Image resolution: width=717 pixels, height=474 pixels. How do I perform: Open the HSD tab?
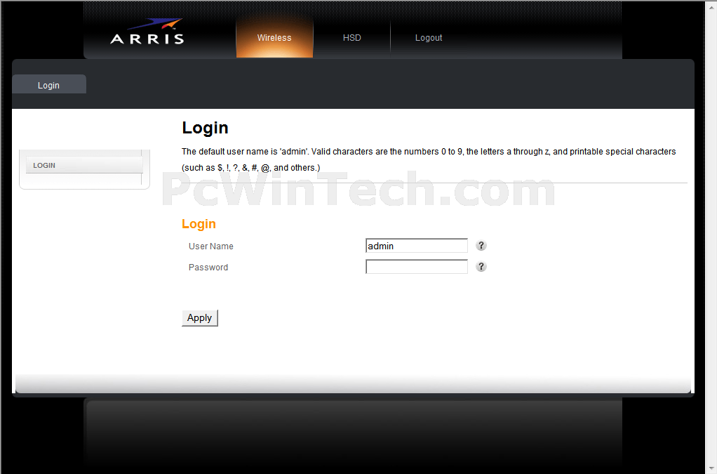click(x=351, y=38)
